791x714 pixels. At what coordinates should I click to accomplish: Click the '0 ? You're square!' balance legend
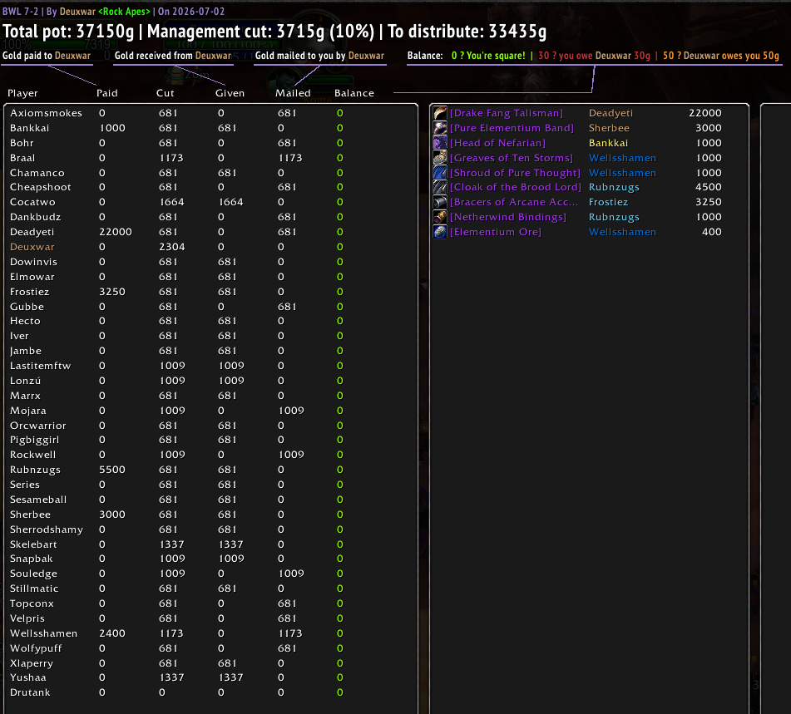click(487, 56)
